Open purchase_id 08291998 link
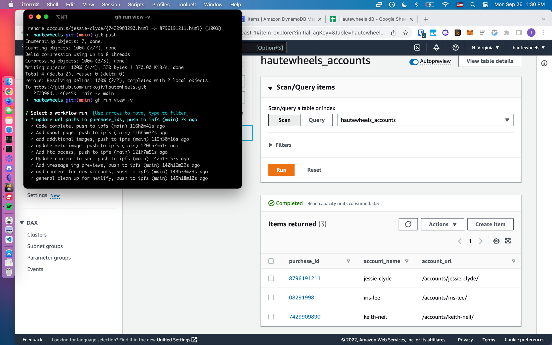This screenshot has width=552, height=345. 301,298
